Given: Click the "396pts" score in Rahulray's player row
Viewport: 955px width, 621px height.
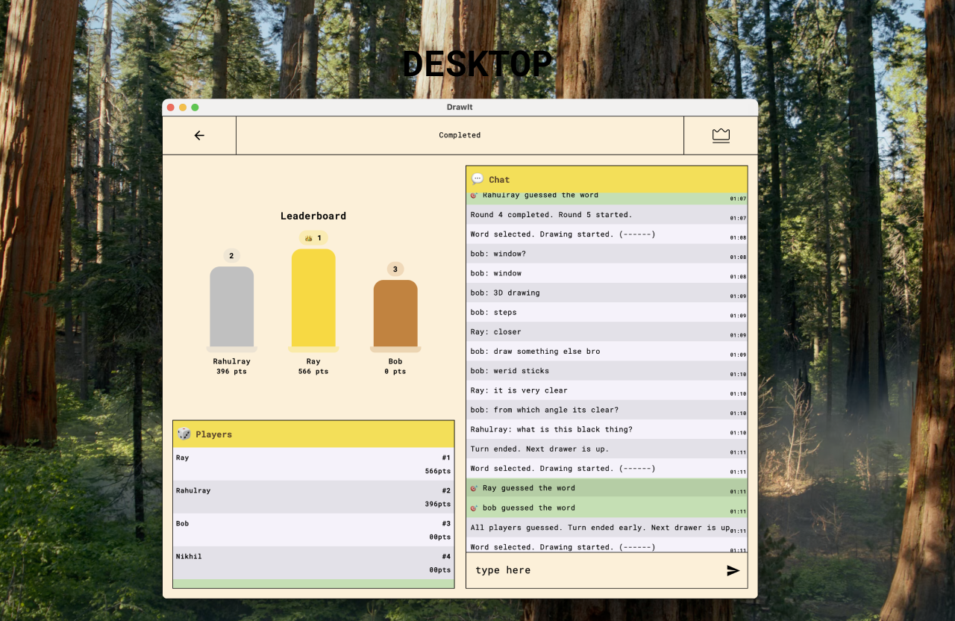Looking at the screenshot, I should [438, 505].
